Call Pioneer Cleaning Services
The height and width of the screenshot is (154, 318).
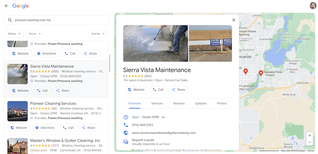pyautogui.click(x=68, y=128)
